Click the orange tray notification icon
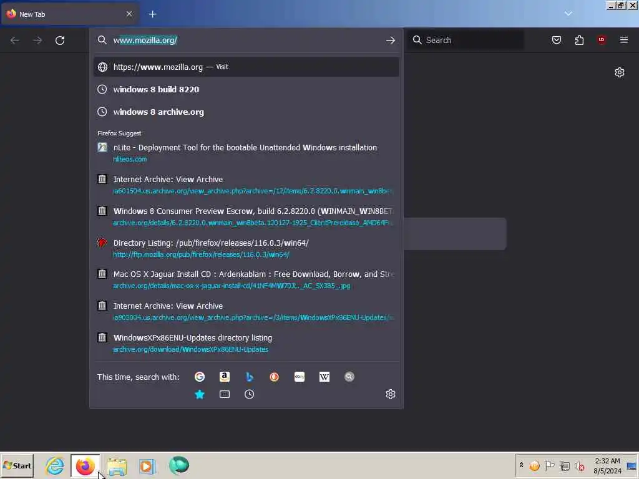The width and height of the screenshot is (639, 479). coord(535,465)
